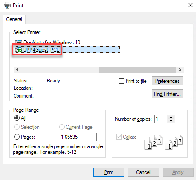Screen dimensions: 196x180
Task: Click the printer icon in title bar
Action: [x=7, y=6]
